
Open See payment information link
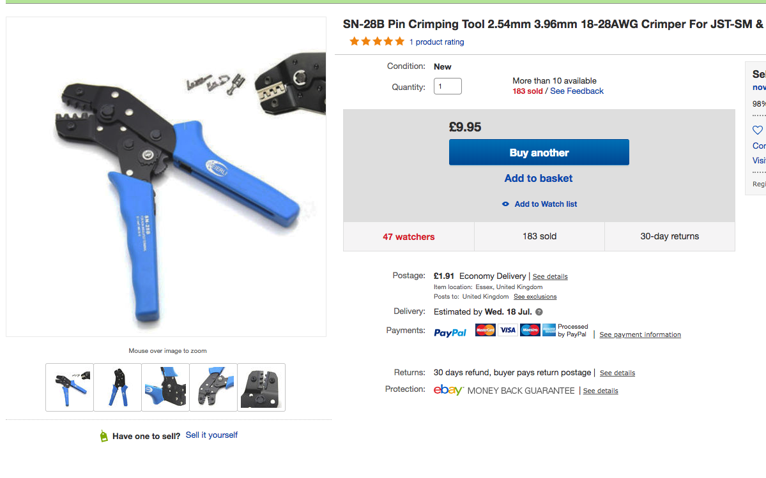[640, 335]
